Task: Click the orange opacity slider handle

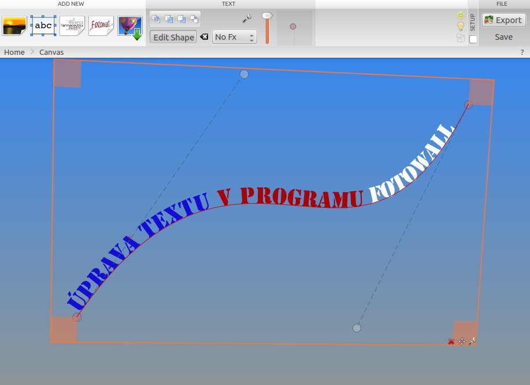Action: (267, 16)
